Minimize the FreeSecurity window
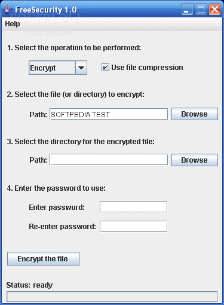This screenshot has width=224, height=305. [187, 9]
